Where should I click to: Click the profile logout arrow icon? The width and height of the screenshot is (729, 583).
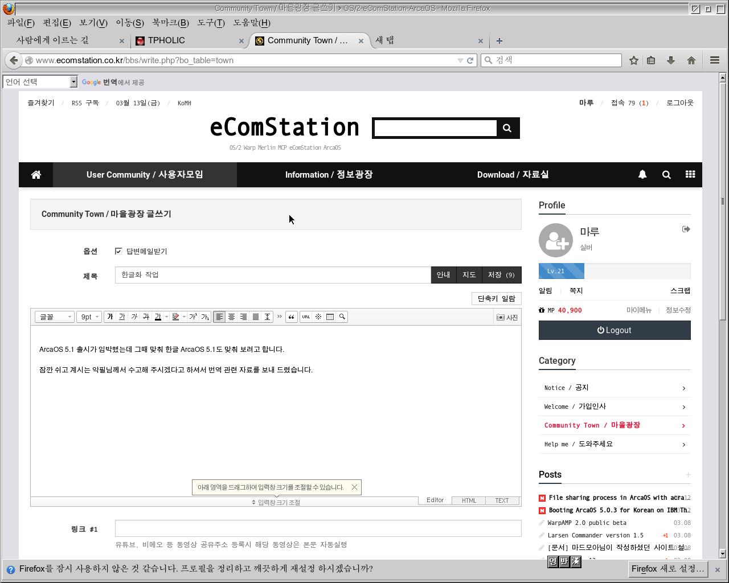click(x=686, y=229)
